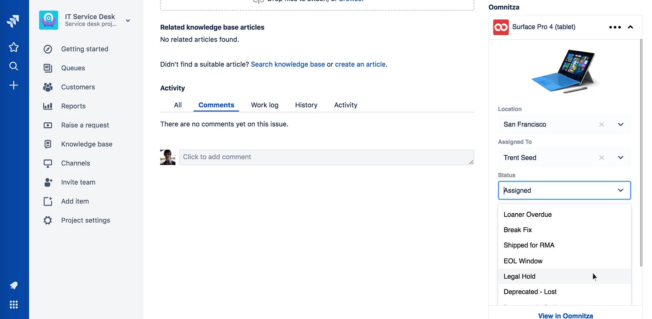Screen dimensions: 652x319
Task: Click Knowledge base document icon
Action: point(48,144)
